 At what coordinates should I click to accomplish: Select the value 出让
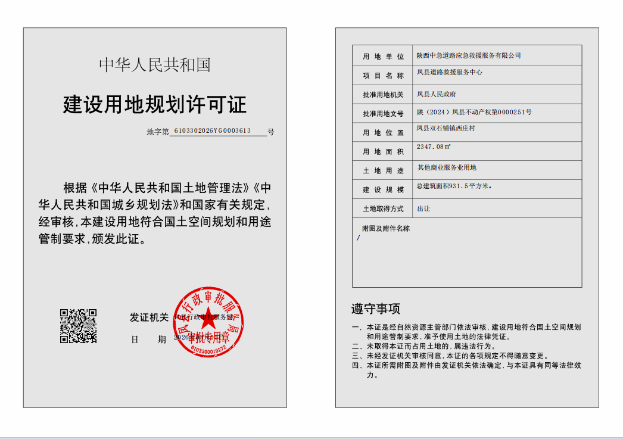pyautogui.click(x=423, y=208)
